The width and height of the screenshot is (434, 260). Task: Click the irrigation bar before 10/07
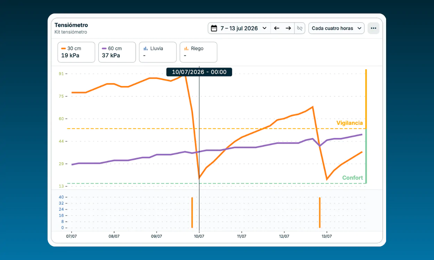(x=192, y=213)
